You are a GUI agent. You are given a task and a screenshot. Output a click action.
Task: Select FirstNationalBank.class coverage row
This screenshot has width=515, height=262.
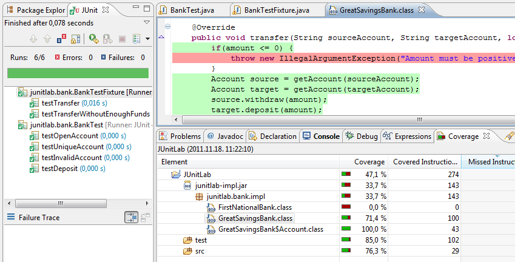pyautogui.click(x=336, y=207)
